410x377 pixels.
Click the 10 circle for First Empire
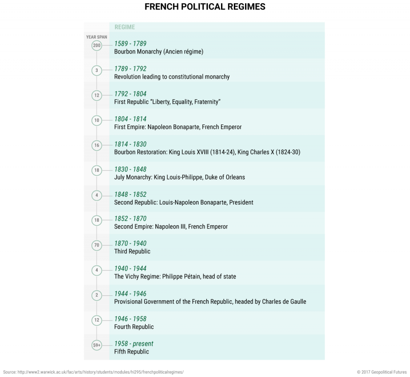click(x=96, y=120)
